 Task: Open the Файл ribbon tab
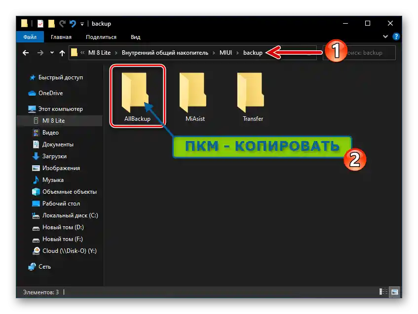pos(30,37)
